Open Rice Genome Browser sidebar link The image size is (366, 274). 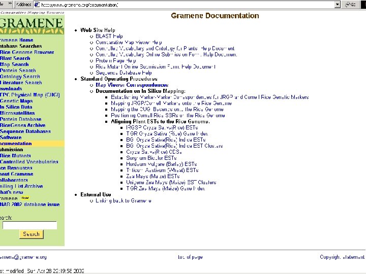(27, 52)
